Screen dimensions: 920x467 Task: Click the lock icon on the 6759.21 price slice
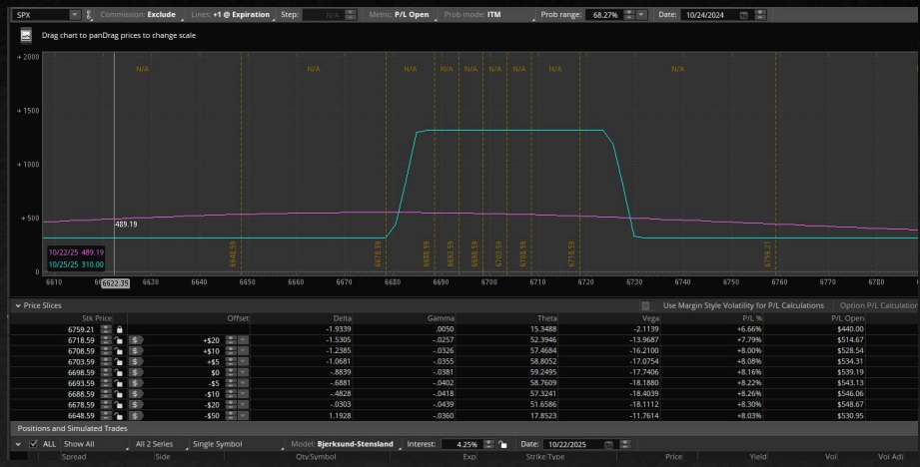coord(119,328)
